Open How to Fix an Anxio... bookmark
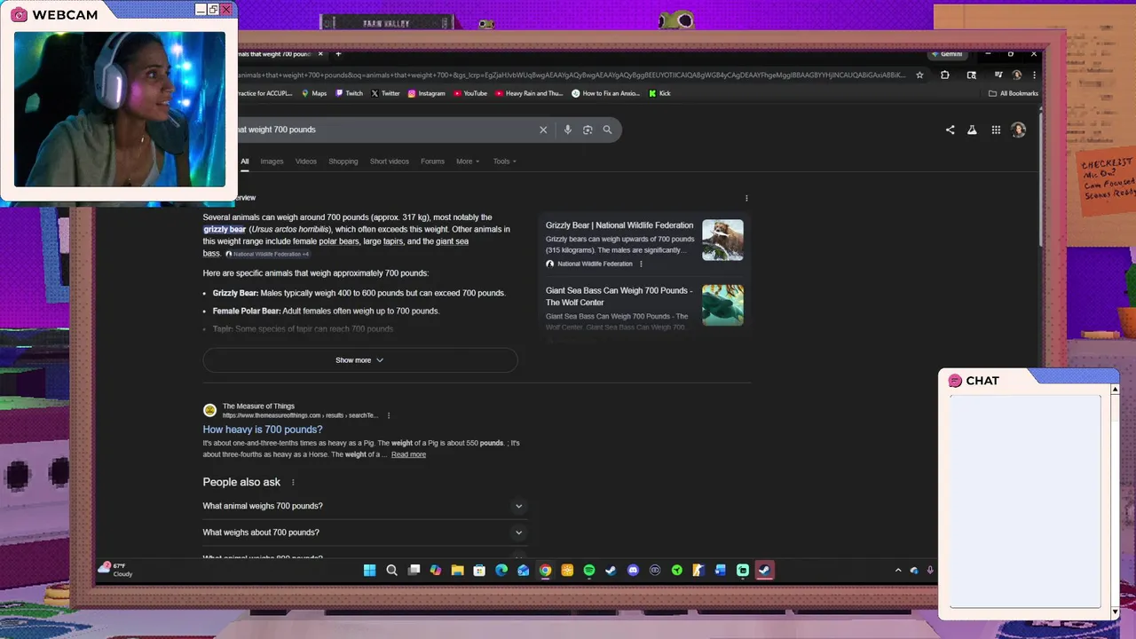 click(606, 93)
